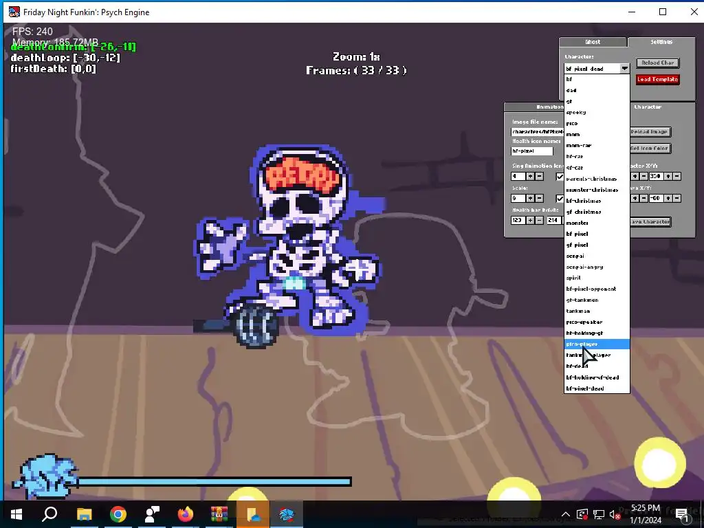Select 'gf-pixel' character entry
The image size is (704, 528).
597,245
